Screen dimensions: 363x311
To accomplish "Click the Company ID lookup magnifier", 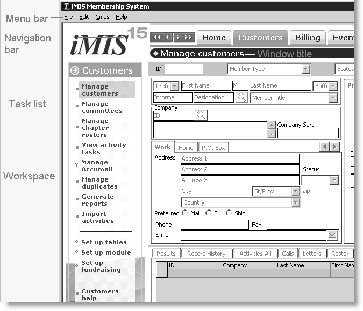I will point(201,115).
